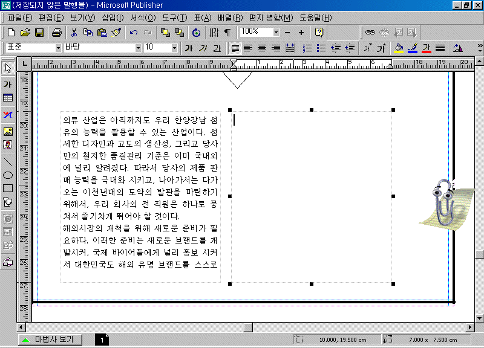Select the Text Frame tool
The image size is (484, 348).
[x=8, y=84]
